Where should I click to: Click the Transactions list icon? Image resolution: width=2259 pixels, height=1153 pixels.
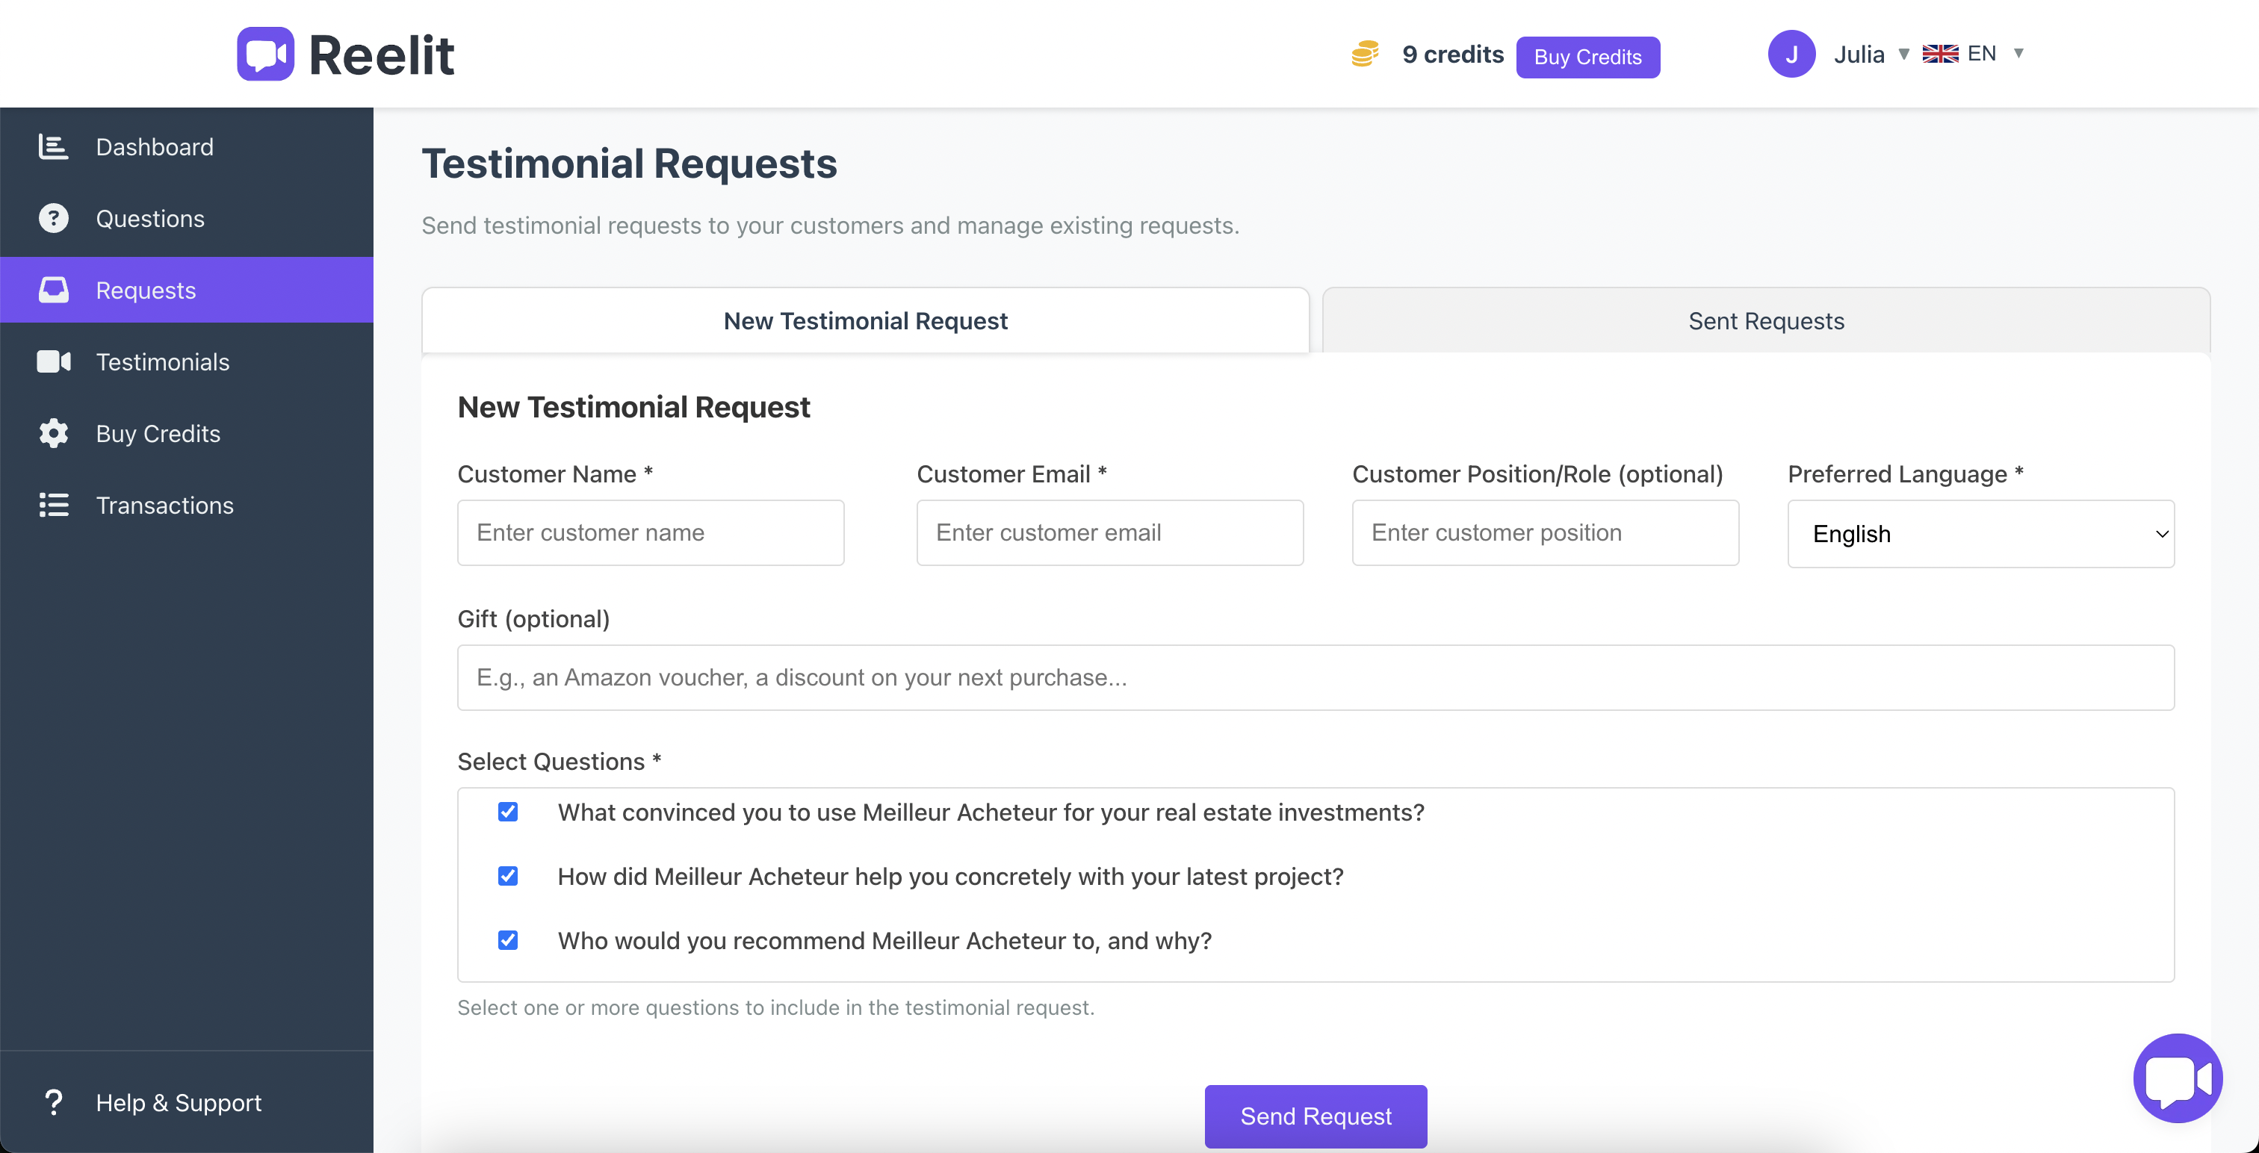[54, 505]
